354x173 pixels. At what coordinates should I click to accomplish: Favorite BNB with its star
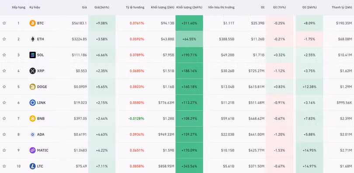point(4,118)
